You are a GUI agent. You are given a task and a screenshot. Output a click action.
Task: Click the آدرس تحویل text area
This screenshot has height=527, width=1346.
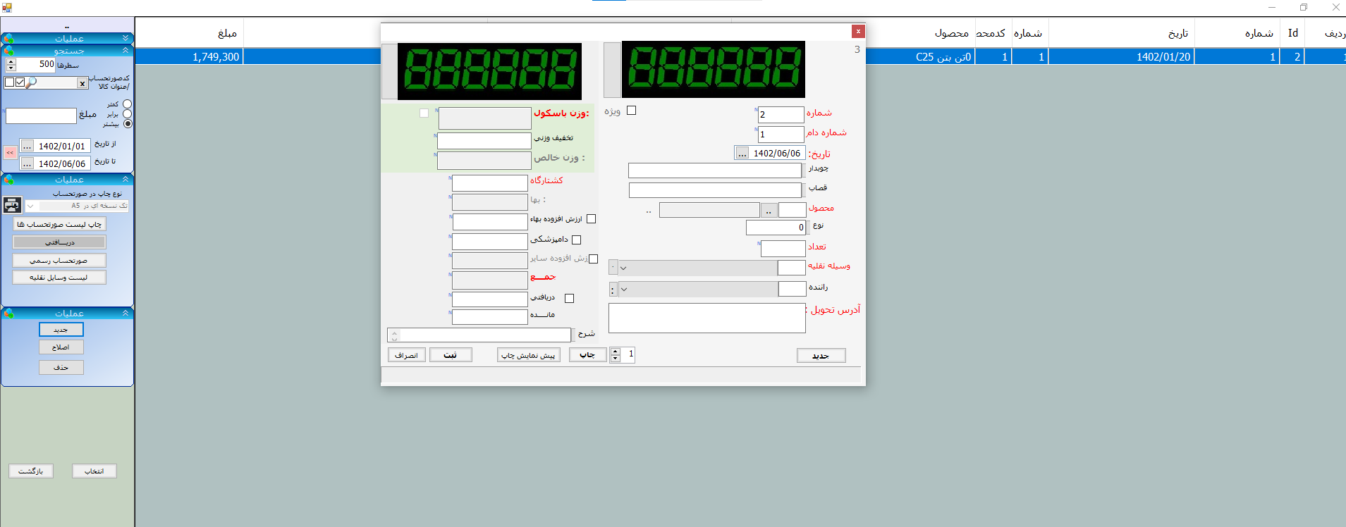707,318
